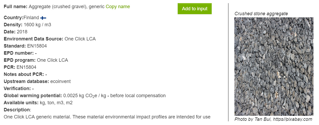This screenshot has width=319, height=125.
Task: Select the Density value 1600 kg / m3
Action: click(x=37, y=25)
